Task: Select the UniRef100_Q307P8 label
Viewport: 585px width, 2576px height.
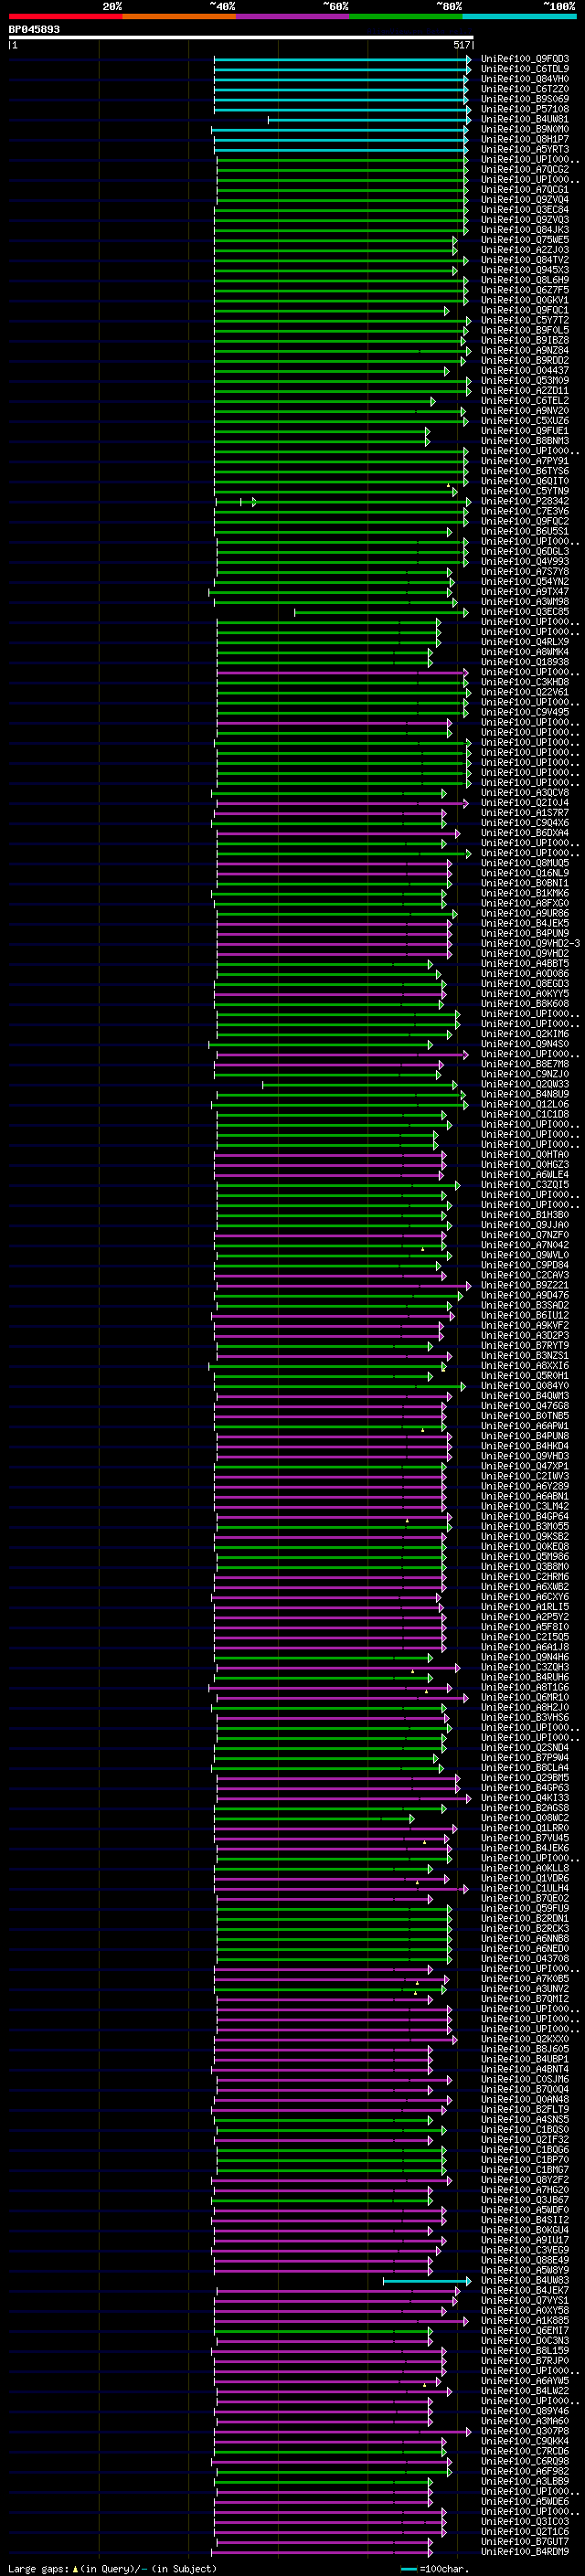Action: tap(525, 2431)
